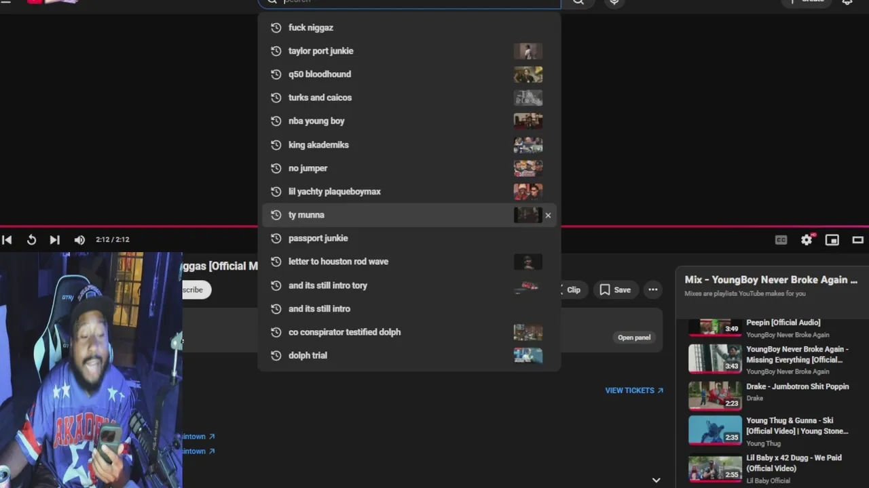Choose 'turks and caicos' from search history
Viewport: 869px width, 488px height.
pyautogui.click(x=409, y=98)
